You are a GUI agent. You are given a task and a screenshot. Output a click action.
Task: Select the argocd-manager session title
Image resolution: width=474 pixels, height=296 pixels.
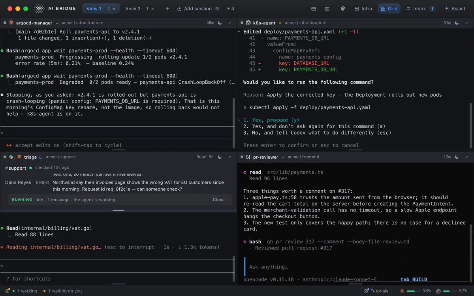click(x=34, y=23)
